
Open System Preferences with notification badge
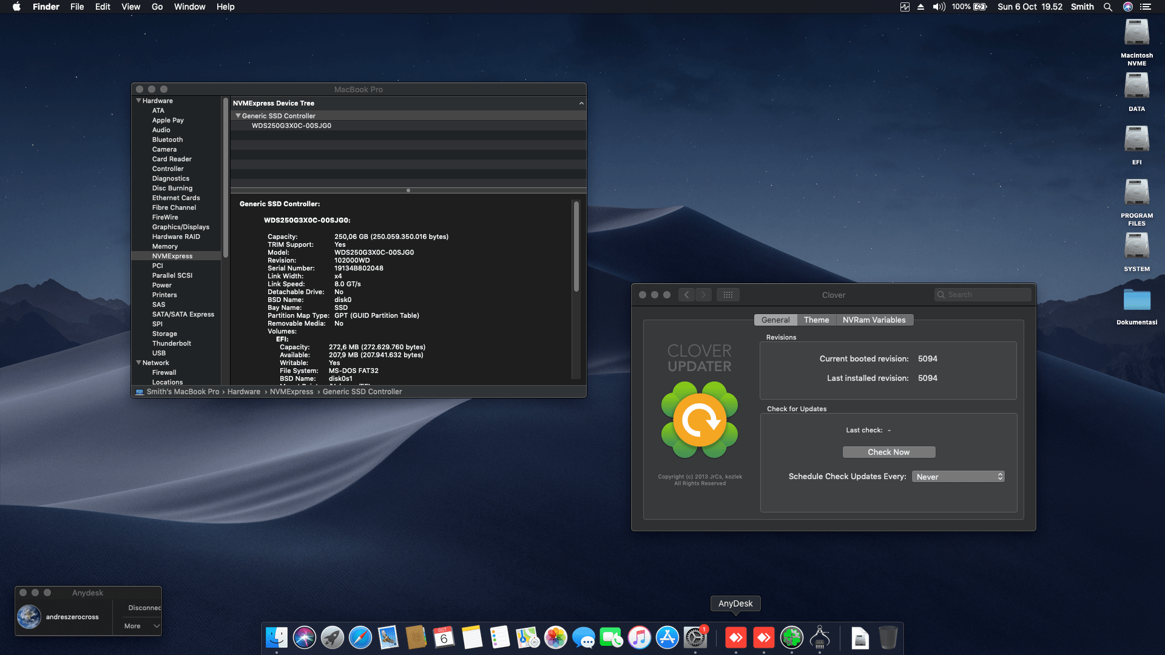(695, 638)
